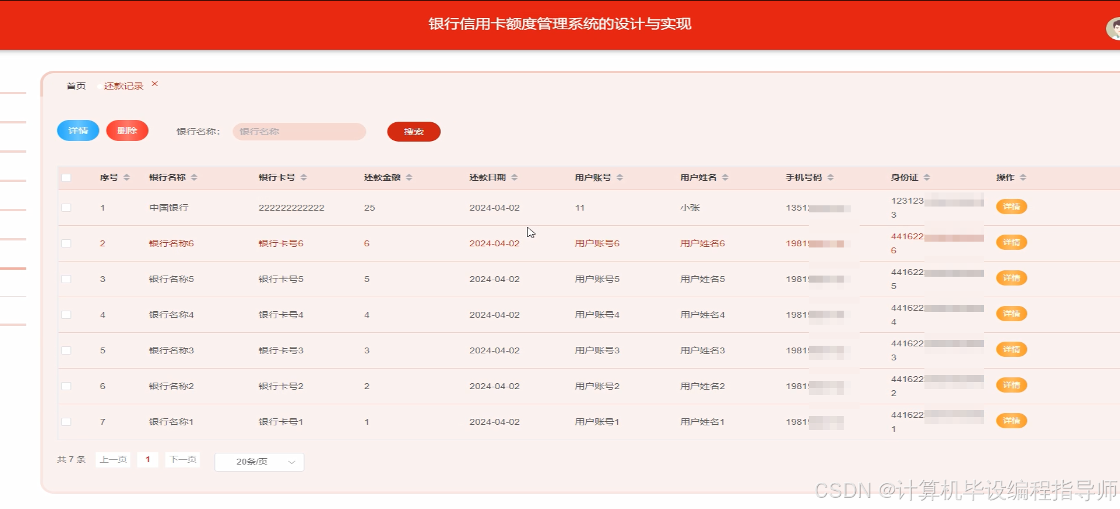Image resolution: width=1120 pixels, height=509 pixels.
Task: Focus the 银行名称 search input
Action: [299, 132]
